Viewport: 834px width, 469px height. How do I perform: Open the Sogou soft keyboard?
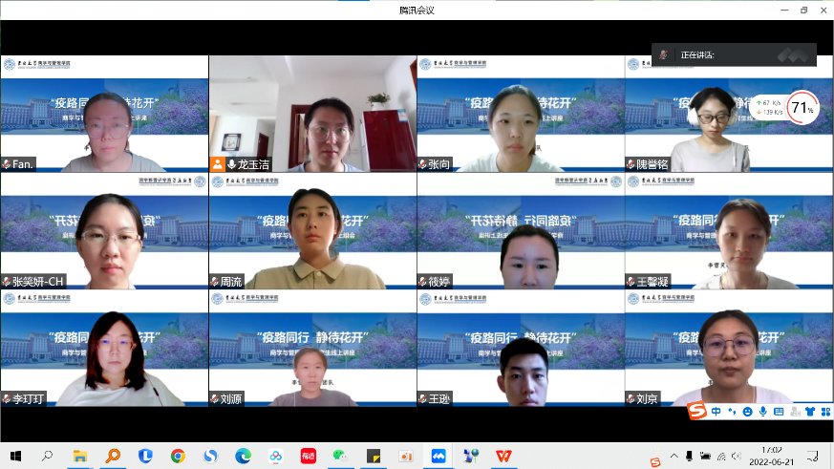pyautogui.click(x=779, y=412)
